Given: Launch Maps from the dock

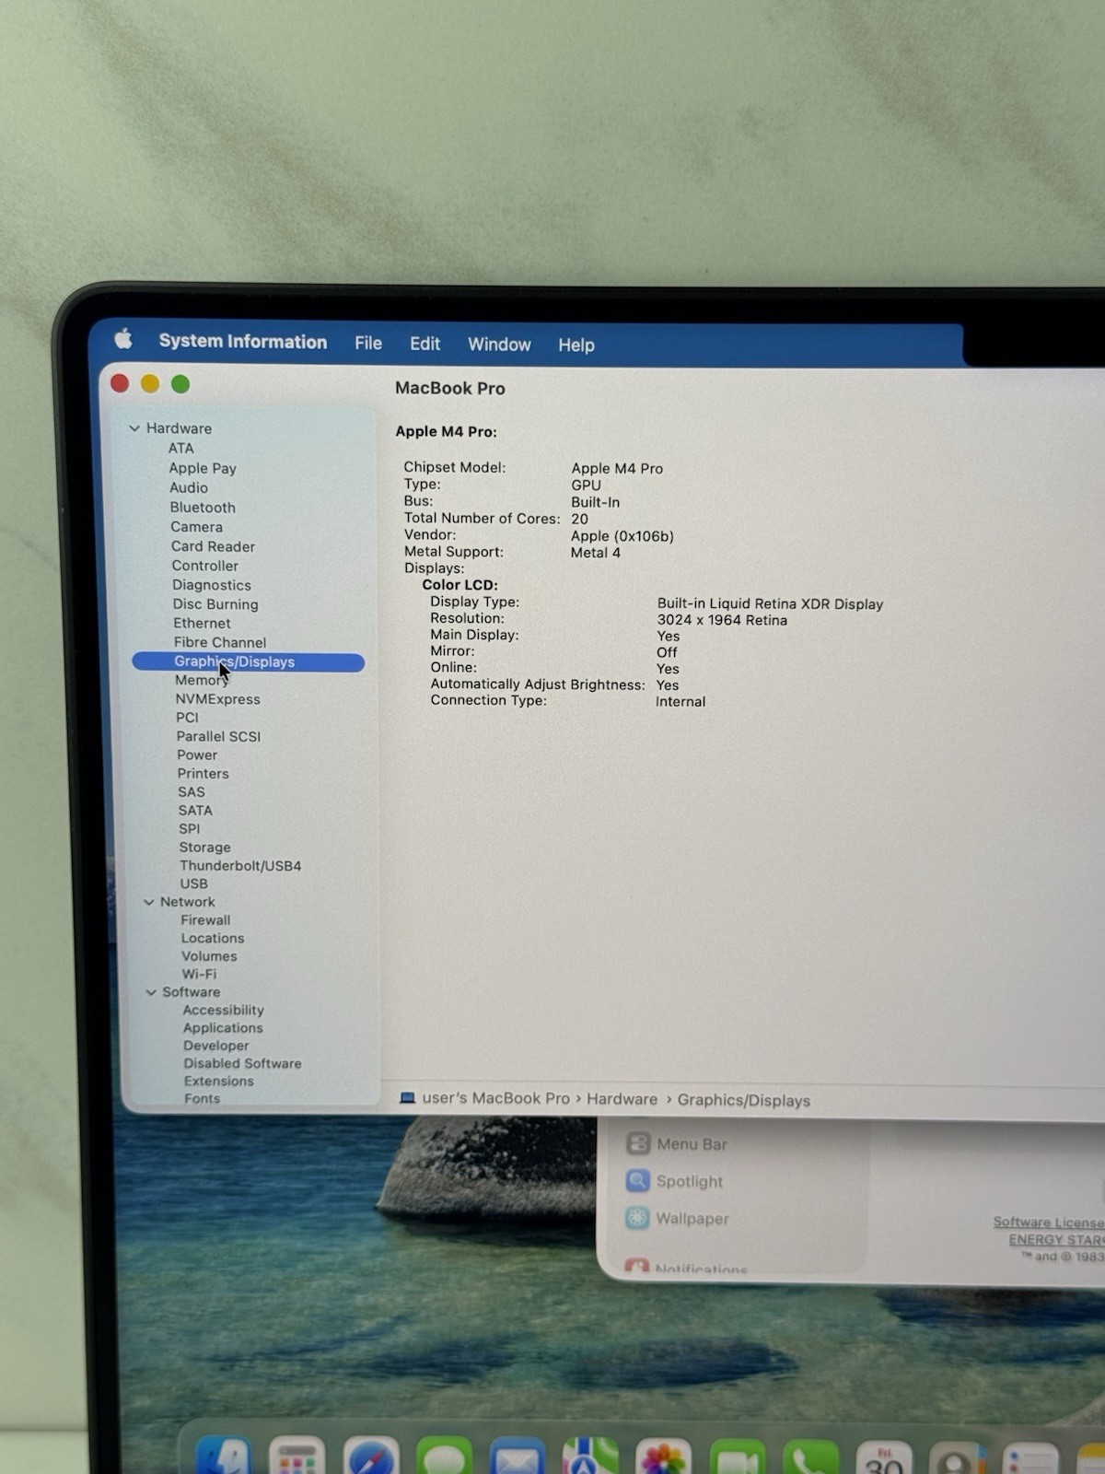Looking at the screenshot, I should click(x=590, y=1456).
